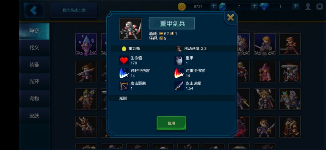
Task: Select the pink-robed mage unit thumbnail
Action: [264, 72]
